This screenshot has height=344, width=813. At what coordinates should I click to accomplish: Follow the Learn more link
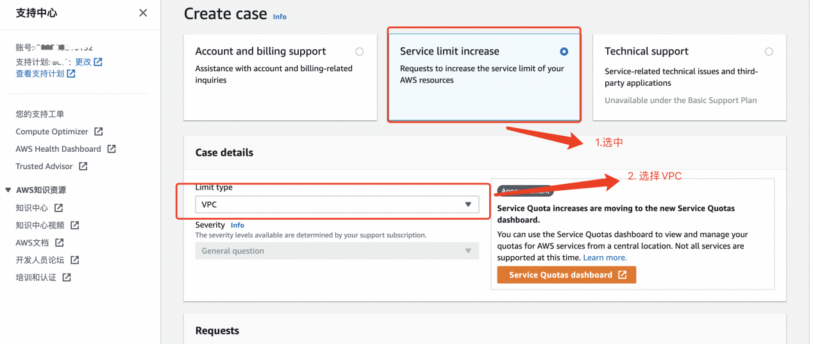pyautogui.click(x=605, y=258)
